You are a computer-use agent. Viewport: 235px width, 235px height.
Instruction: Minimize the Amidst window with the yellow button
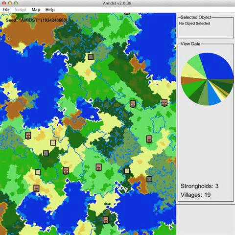click(x=10, y=3)
